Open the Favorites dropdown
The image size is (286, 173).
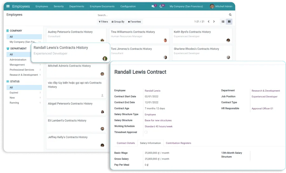tap(134, 22)
